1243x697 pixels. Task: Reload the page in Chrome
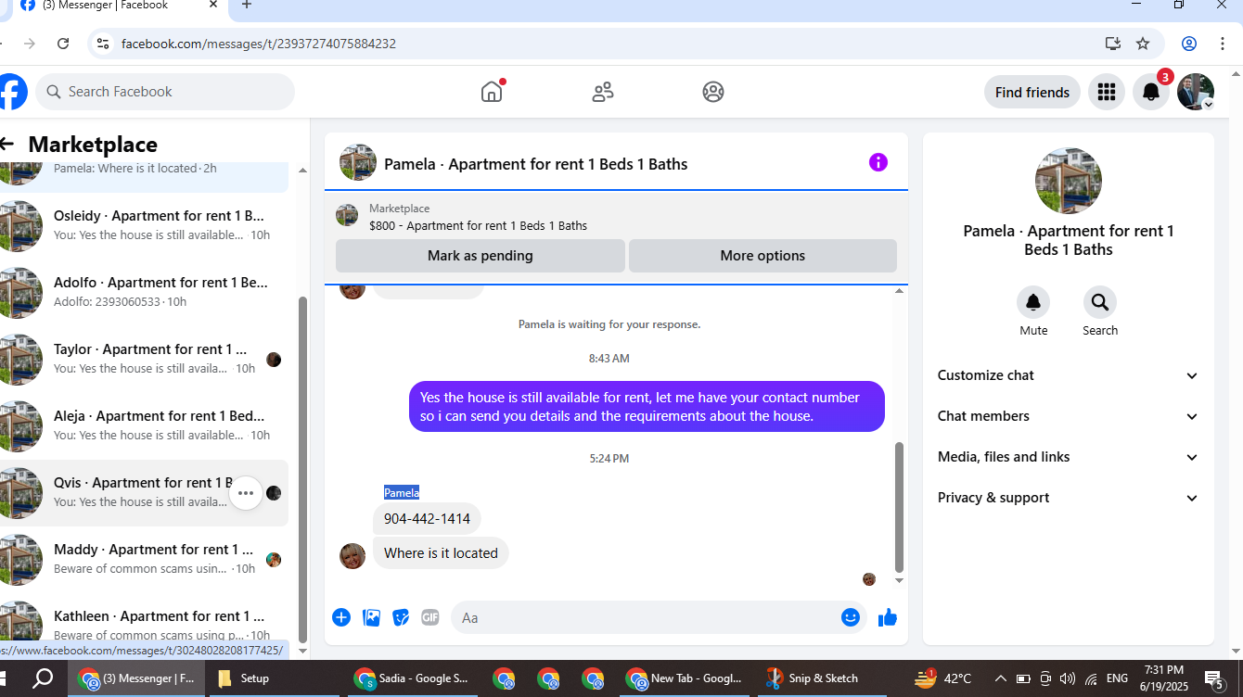tap(63, 44)
